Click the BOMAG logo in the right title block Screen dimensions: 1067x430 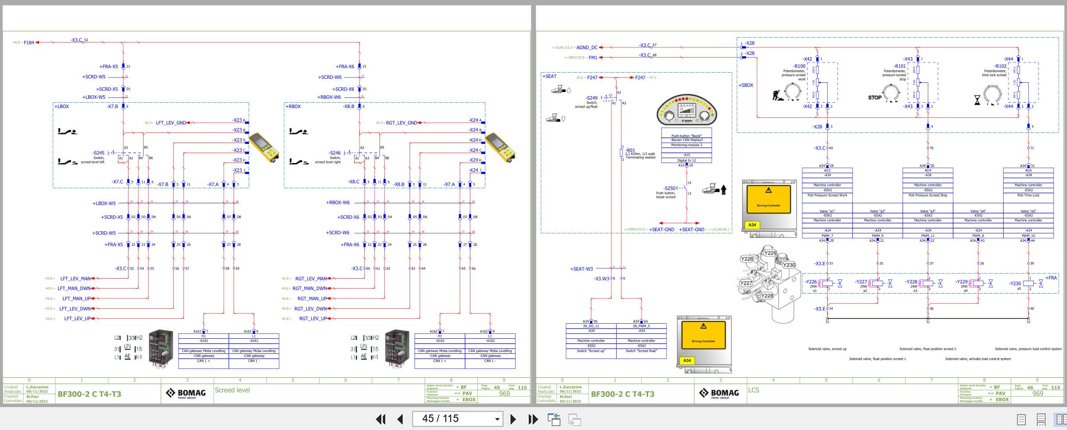pyautogui.click(x=720, y=392)
